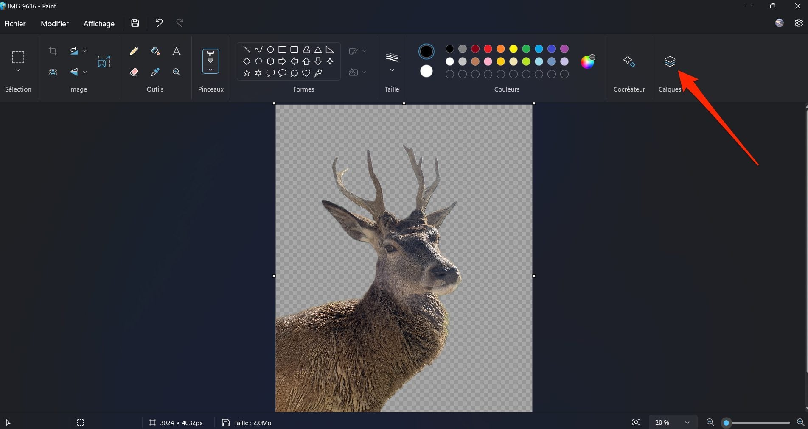Open the Cocréateur AI tool
The image size is (808, 429).
629,62
